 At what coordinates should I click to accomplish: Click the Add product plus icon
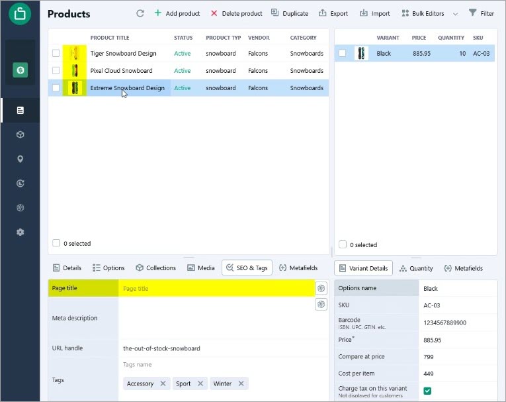158,13
